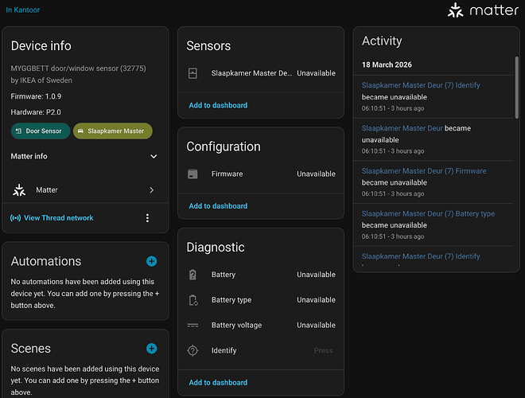Click the Activity panel scrollbar
The image size is (525, 398).
(516, 88)
